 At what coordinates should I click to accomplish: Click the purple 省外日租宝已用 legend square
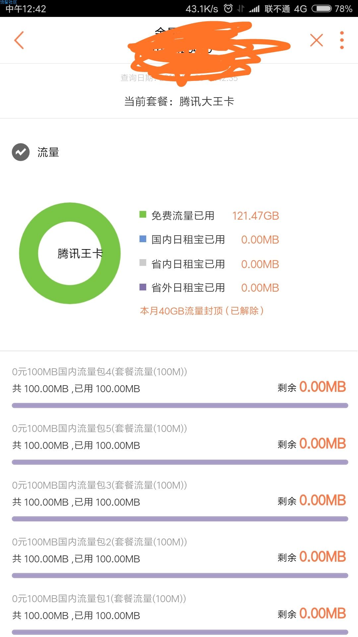click(143, 287)
